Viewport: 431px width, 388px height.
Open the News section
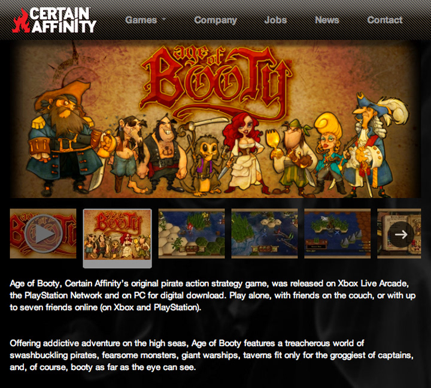click(x=327, y=20)
